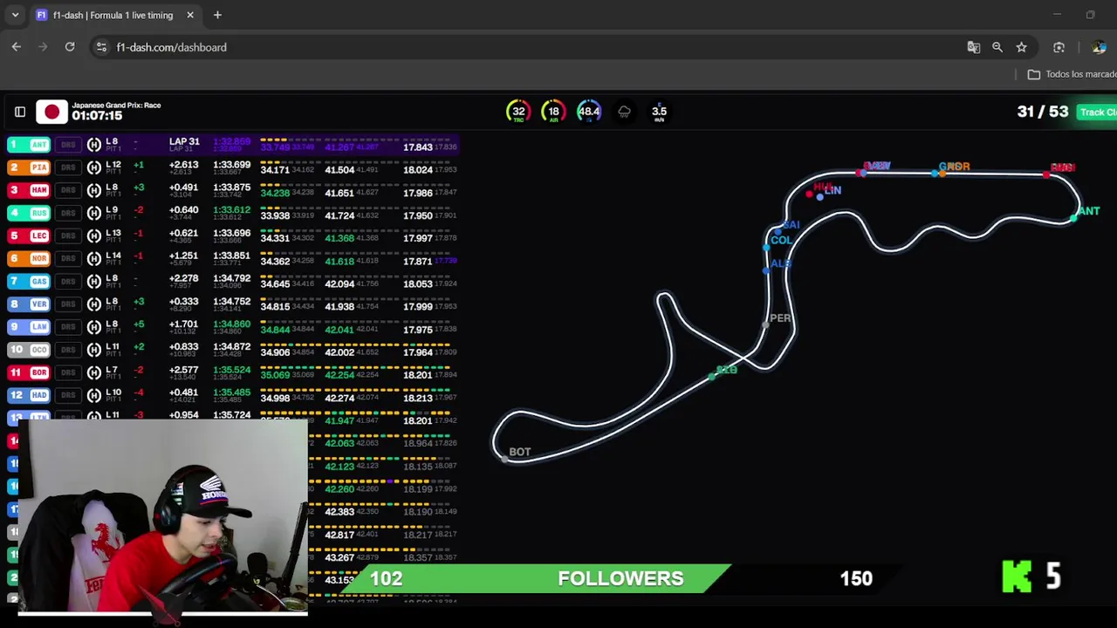
Task: Click HAM's lap time 1:33.875
Action: (x=231, y=188)
